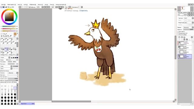Toggle pressure Размер checkbox
This screenshot has width=194, height=109.
[13, 82]
